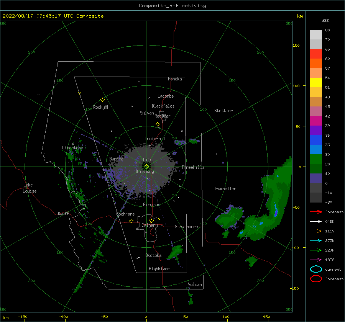Pick the purple swatch between 39 and 36

point(316,130)
